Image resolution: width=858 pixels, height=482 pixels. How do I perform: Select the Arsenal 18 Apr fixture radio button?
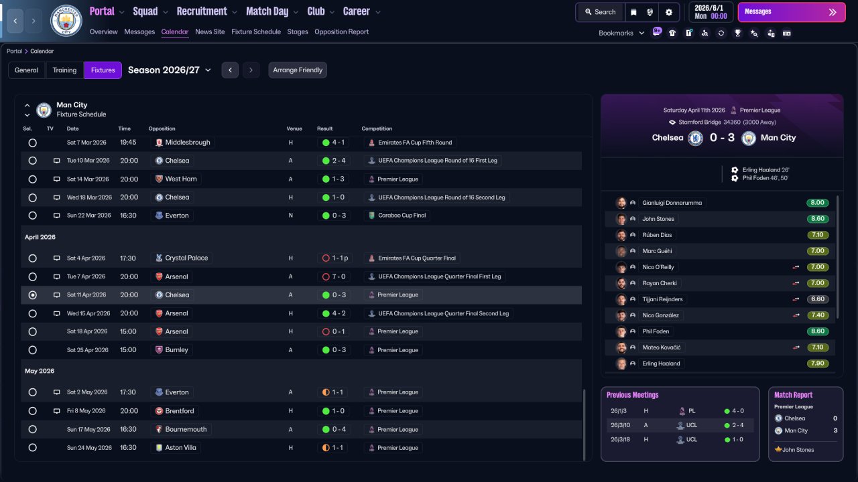[32, 331]
